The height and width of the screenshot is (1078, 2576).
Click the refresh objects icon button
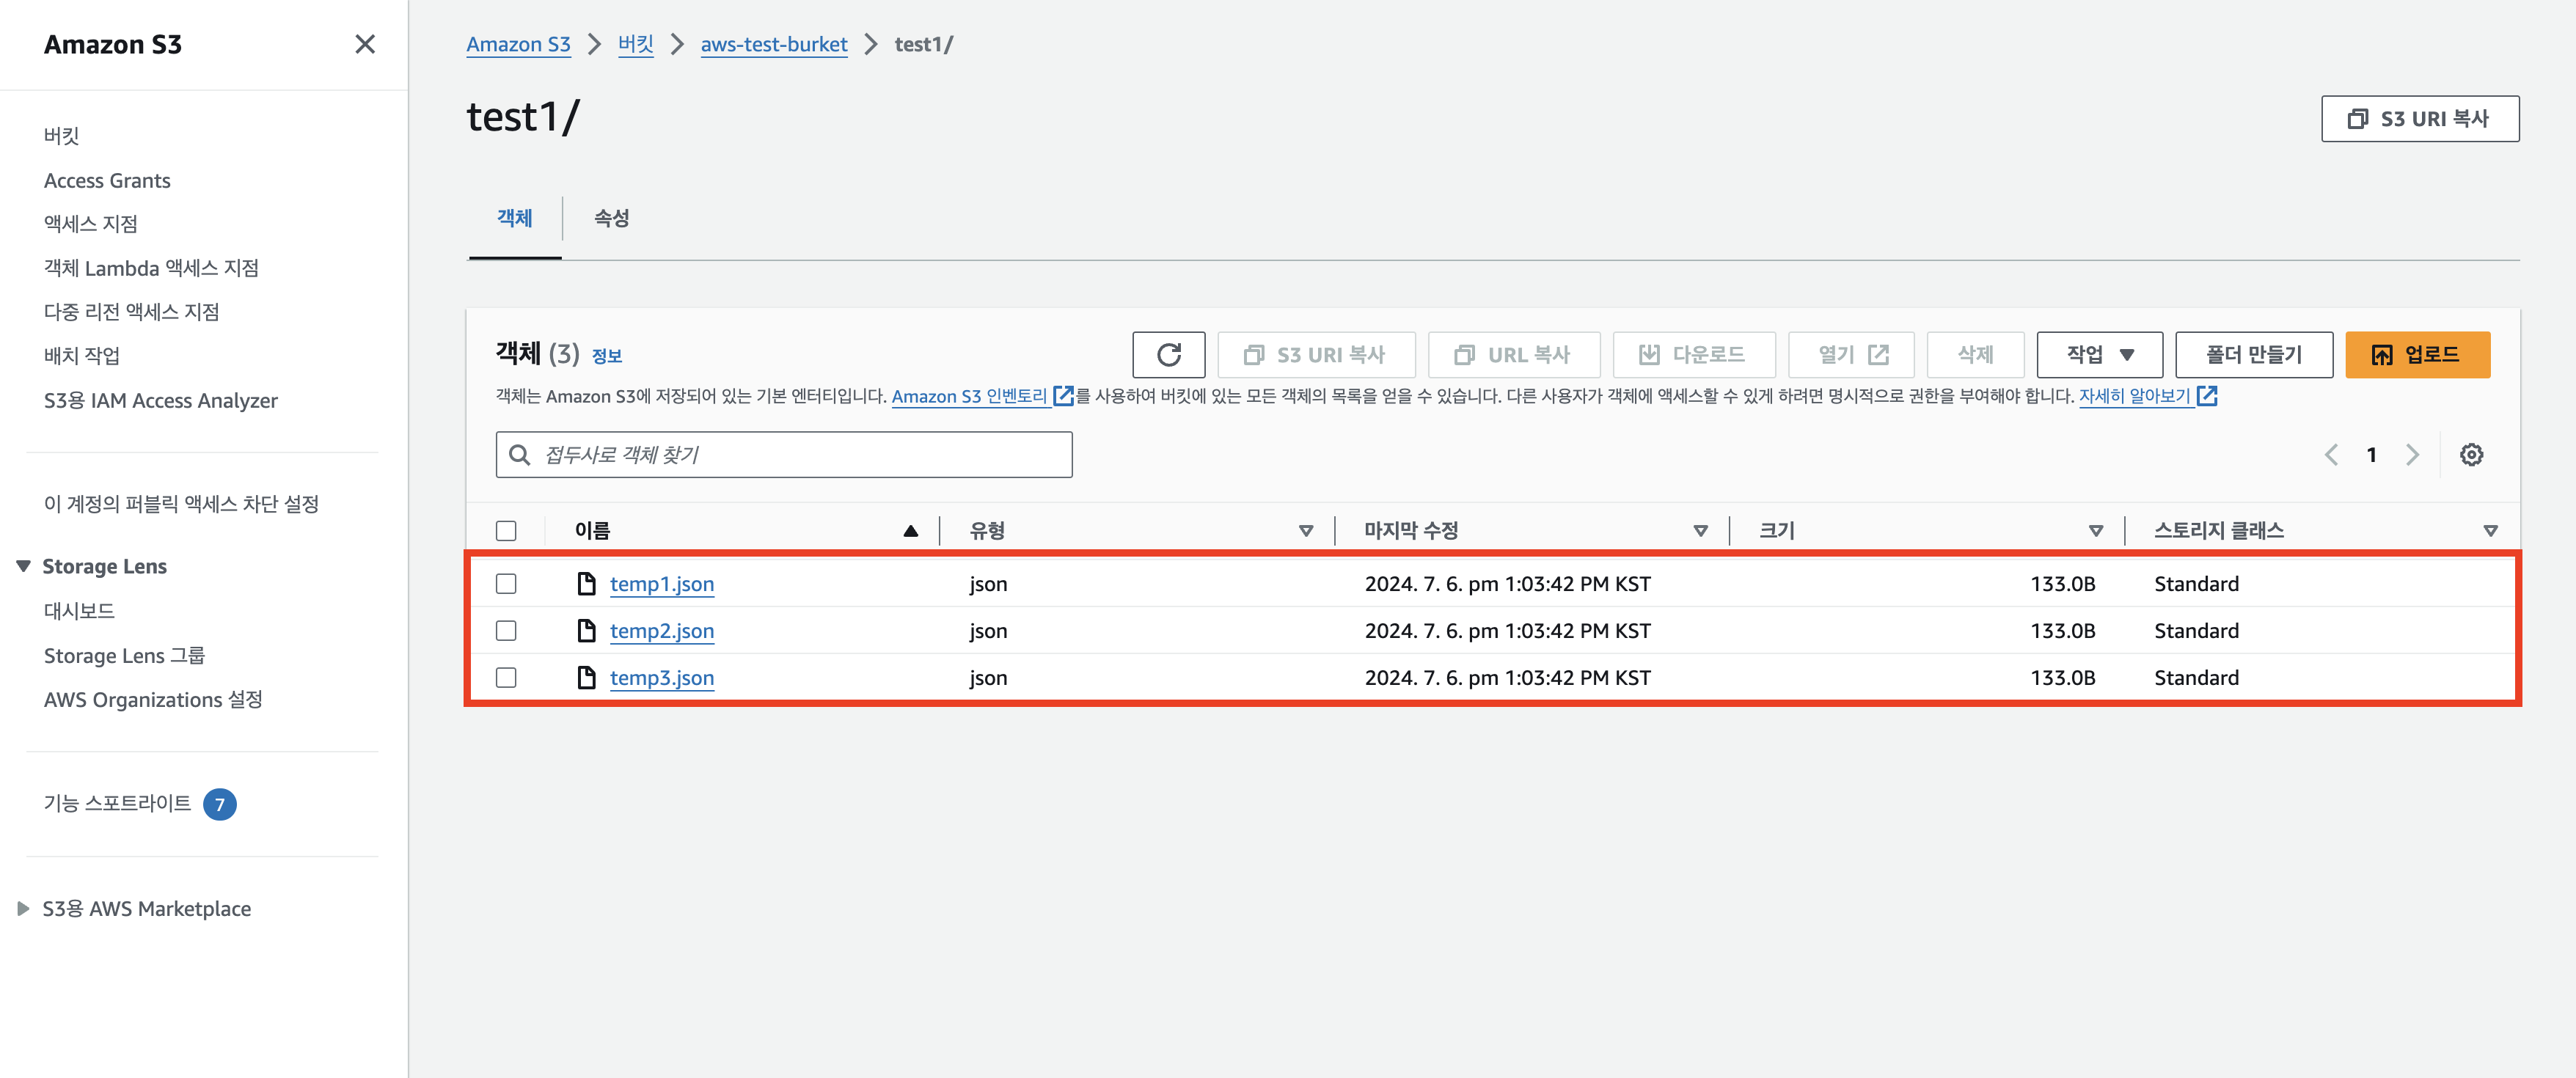click(x=1168, y=355)
